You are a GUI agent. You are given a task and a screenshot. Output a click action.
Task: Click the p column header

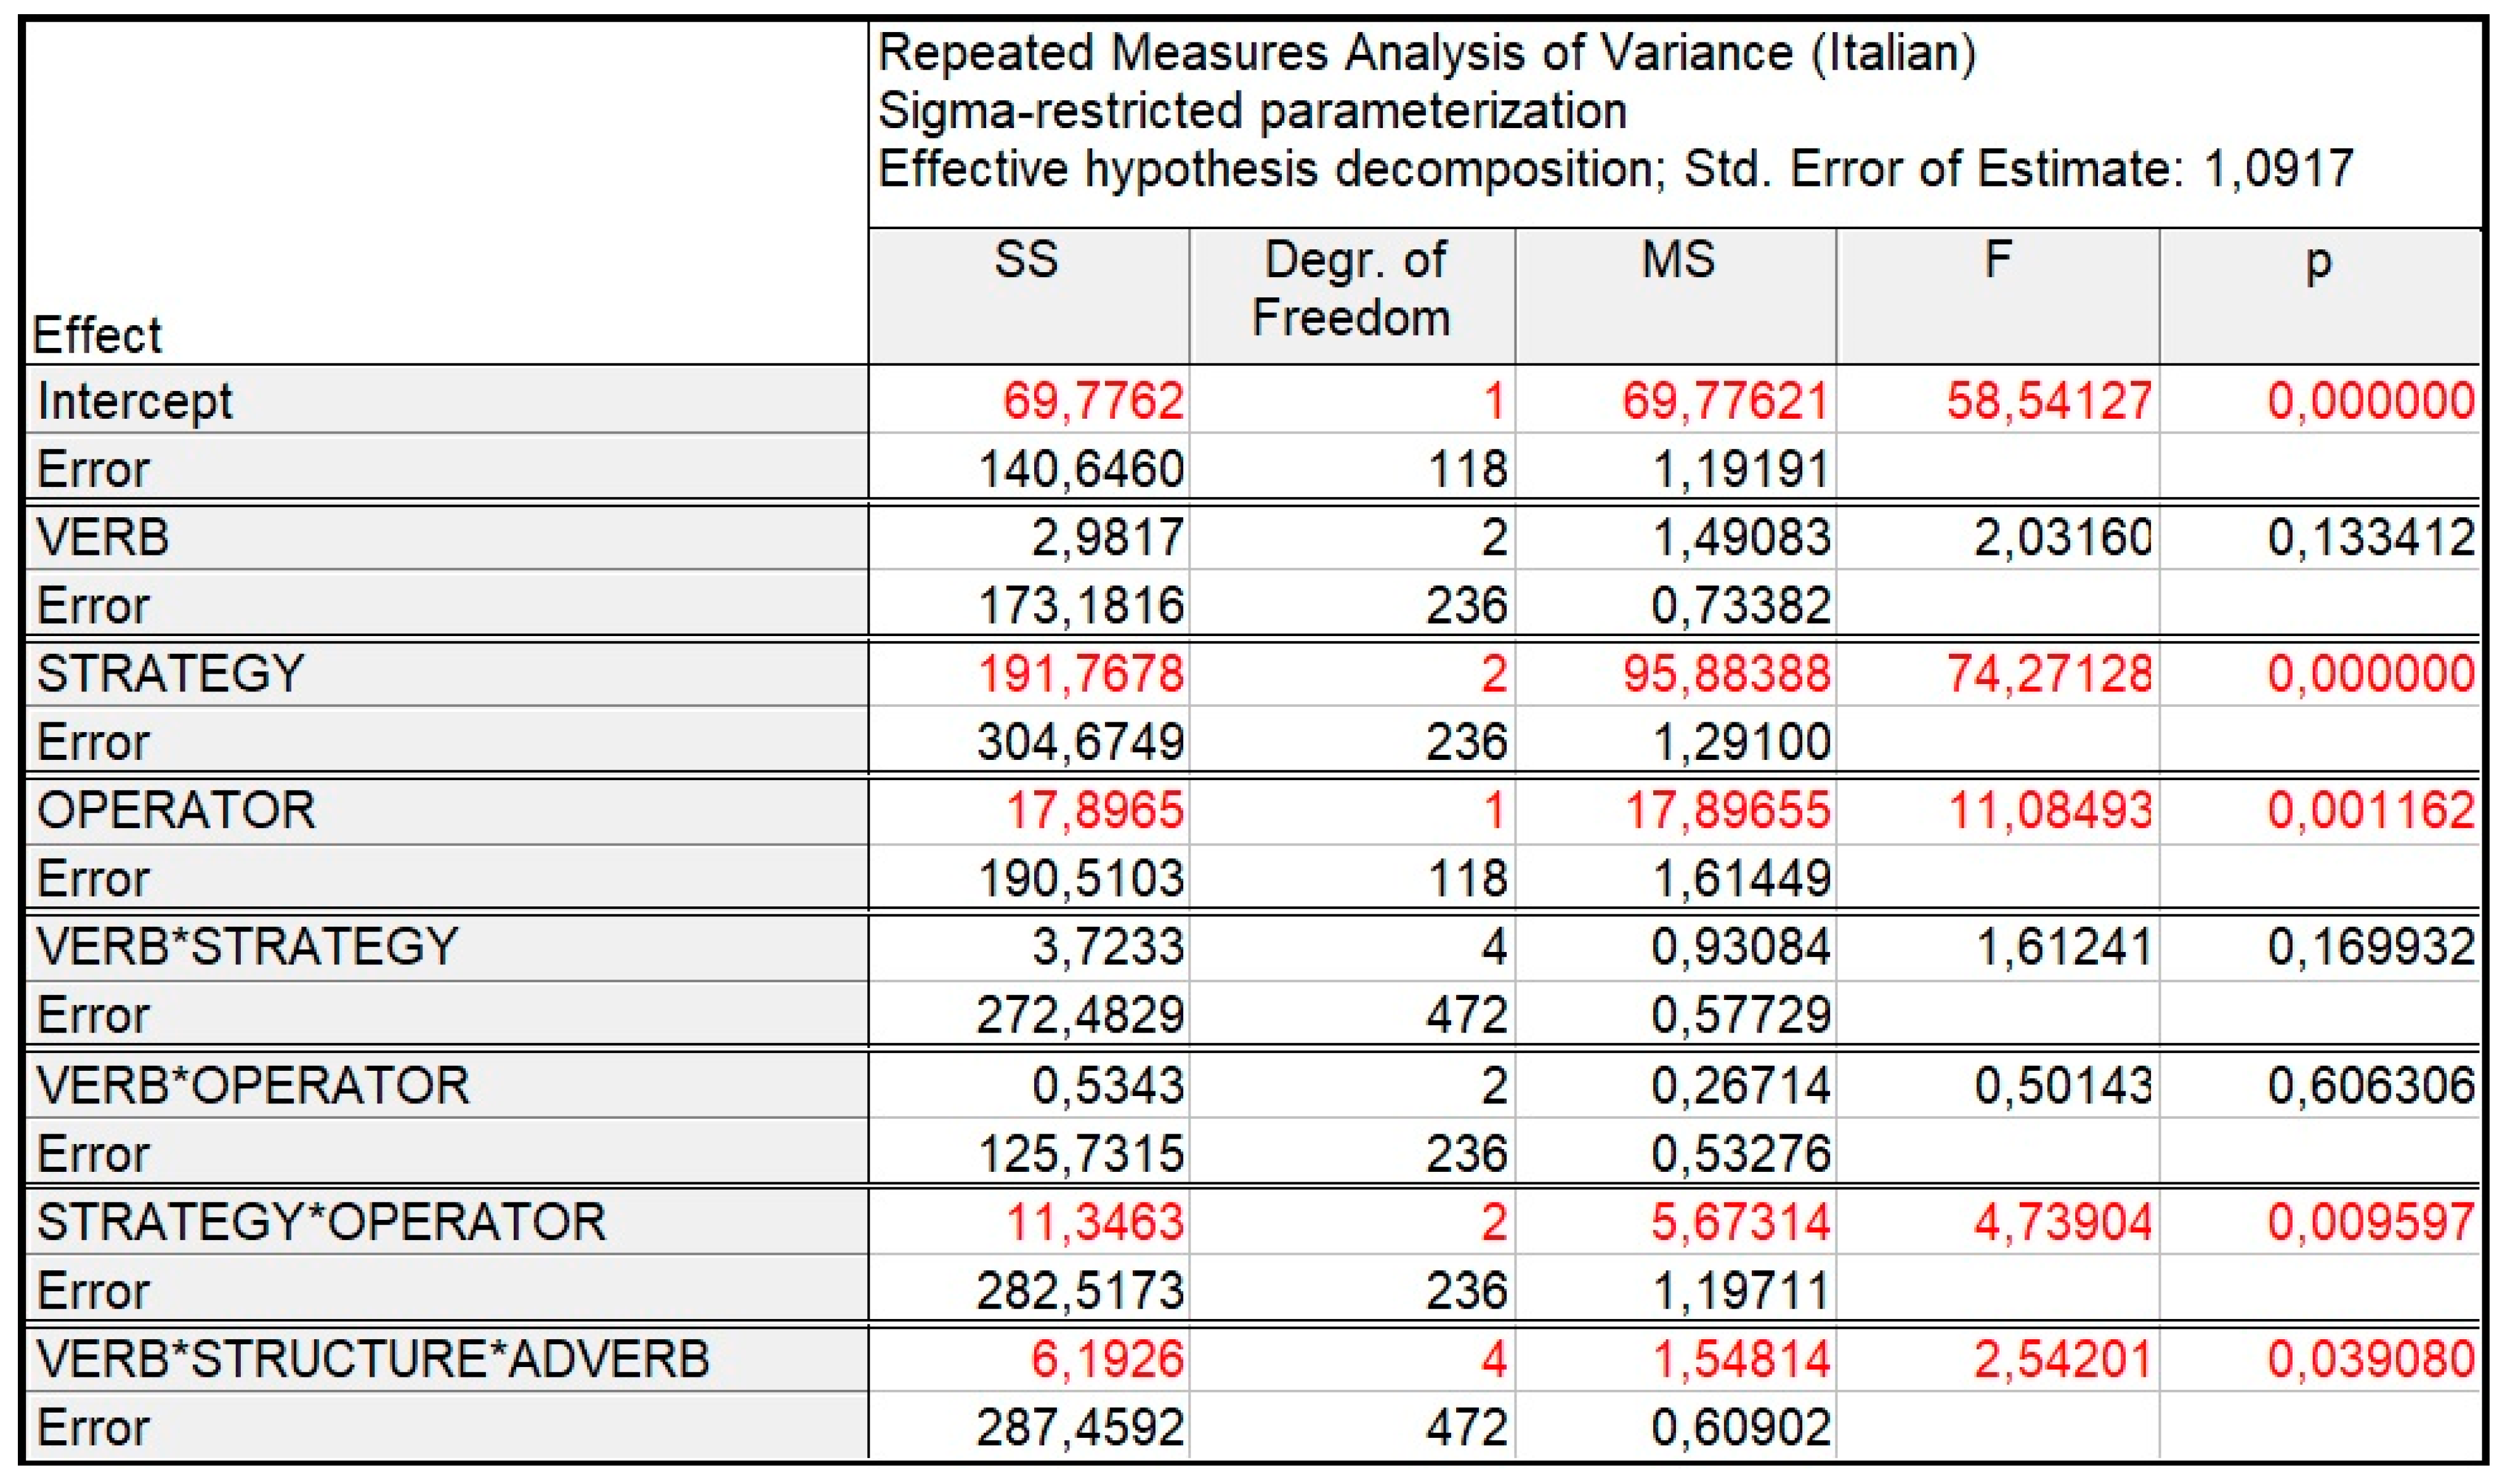[x=2318, y=262]
